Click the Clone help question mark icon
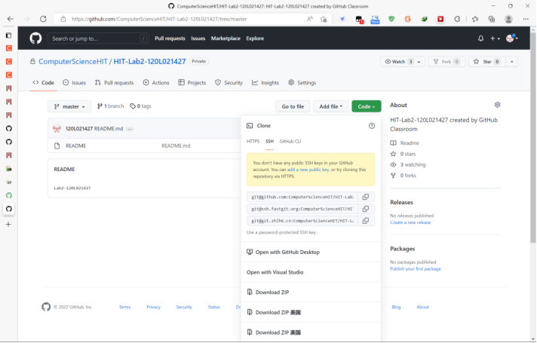 click(372, 126)
